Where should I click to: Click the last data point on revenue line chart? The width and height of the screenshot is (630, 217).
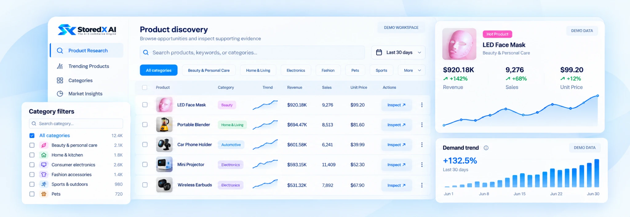point(598,96)
